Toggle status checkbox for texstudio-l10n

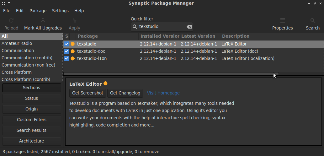tap(66, 58)
